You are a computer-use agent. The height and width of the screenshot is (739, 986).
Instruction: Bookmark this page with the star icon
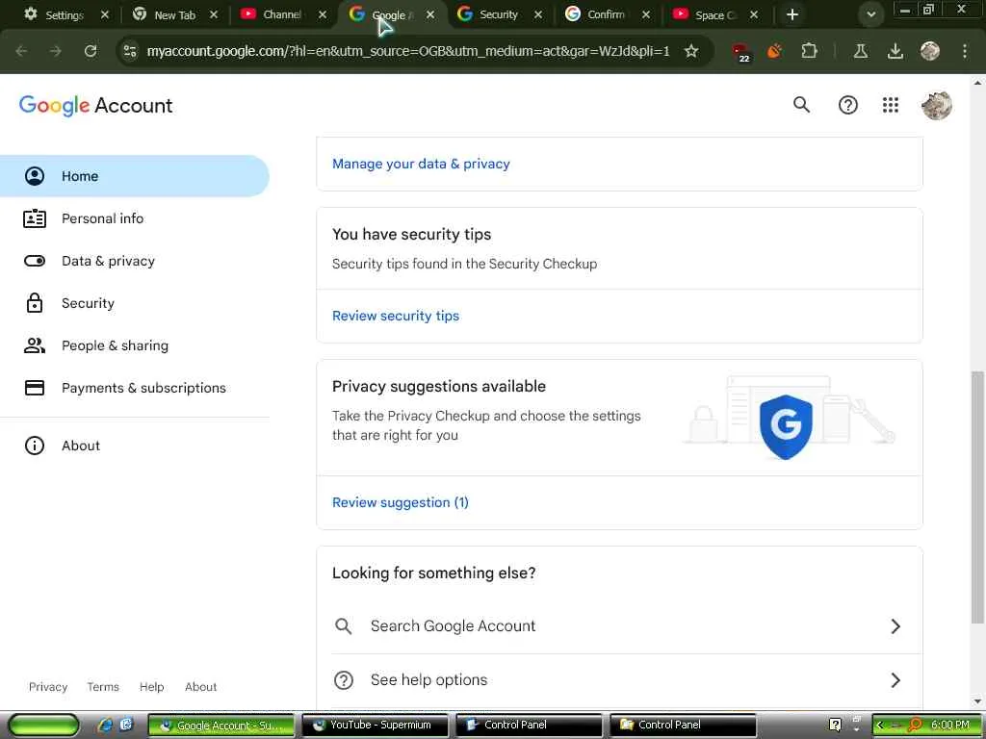(691, 51)
